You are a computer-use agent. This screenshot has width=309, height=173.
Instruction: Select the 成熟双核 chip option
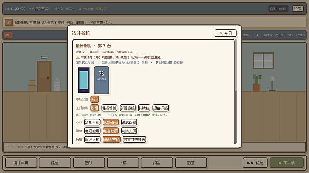(111, 122)
